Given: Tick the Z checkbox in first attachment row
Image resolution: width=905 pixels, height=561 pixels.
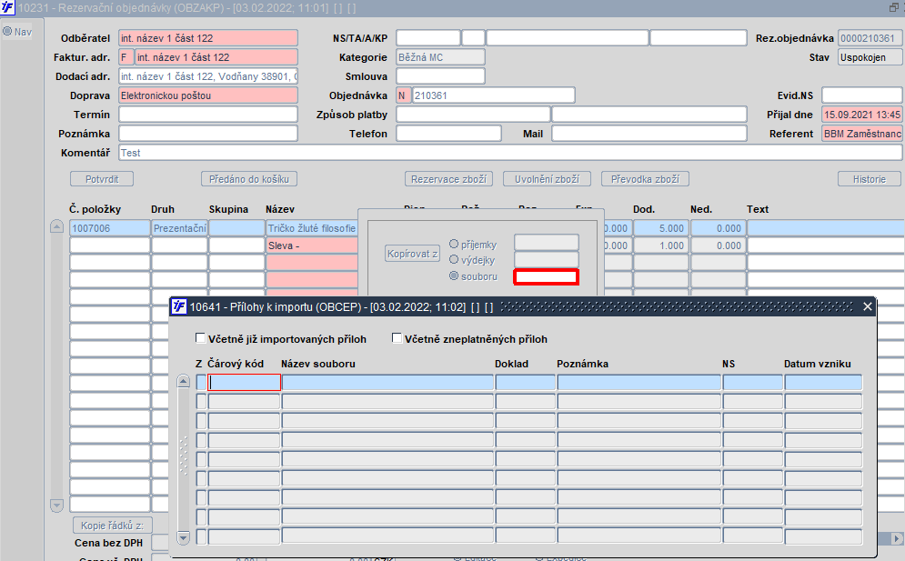Looking at the screenshot, I should (x=201, y=382).
